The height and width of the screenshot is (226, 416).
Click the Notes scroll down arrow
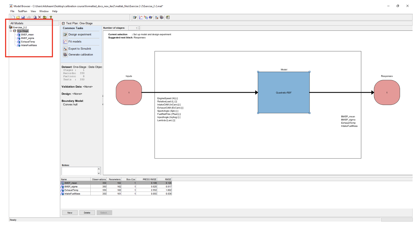(x=99, y=173)
